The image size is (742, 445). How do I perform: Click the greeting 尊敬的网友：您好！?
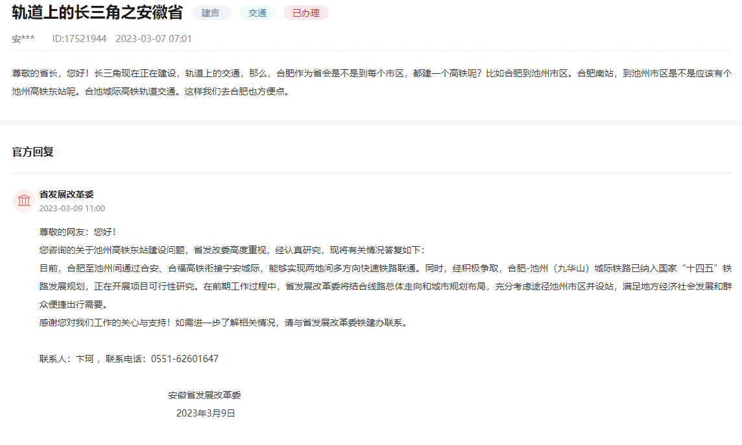point(78,232)
